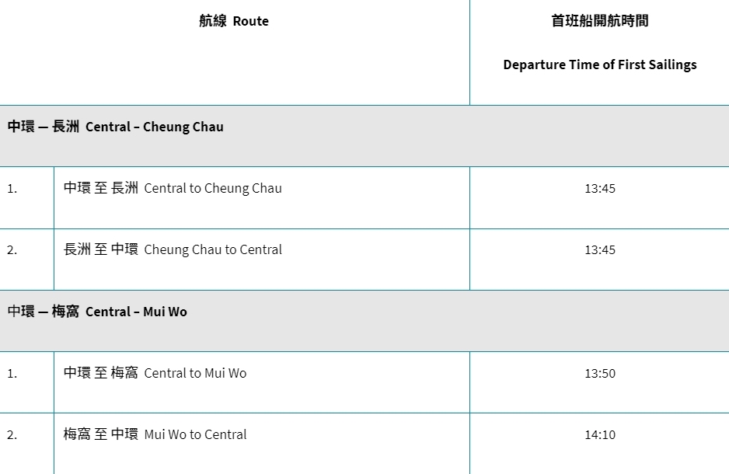Image resolution: width=729 pixels, height=474 pixels.
Task: Click "Departure Time of First Sailings" header text
Action: coord(599,64)
